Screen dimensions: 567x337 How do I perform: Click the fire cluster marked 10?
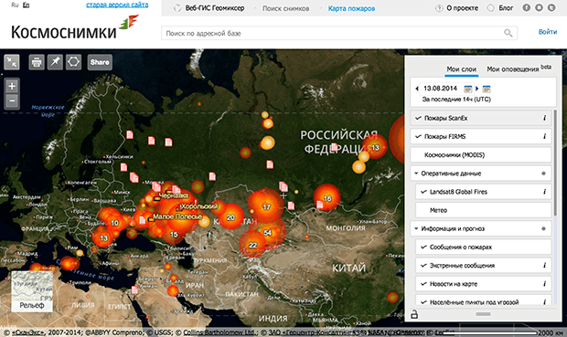click(114, 223)
